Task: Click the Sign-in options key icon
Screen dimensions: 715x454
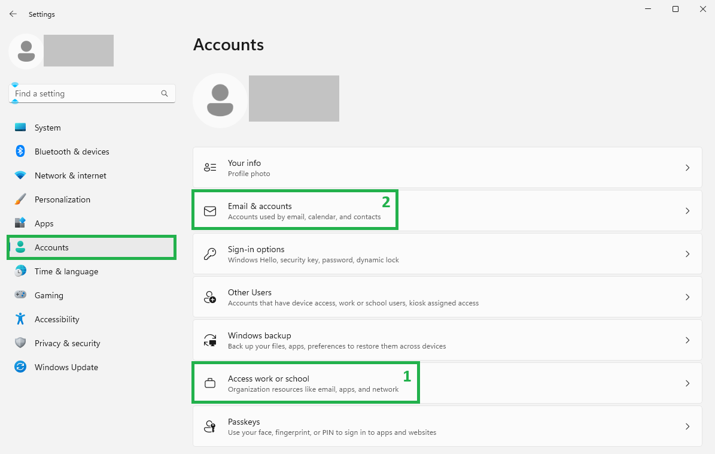Action: (x=210, y=254)
